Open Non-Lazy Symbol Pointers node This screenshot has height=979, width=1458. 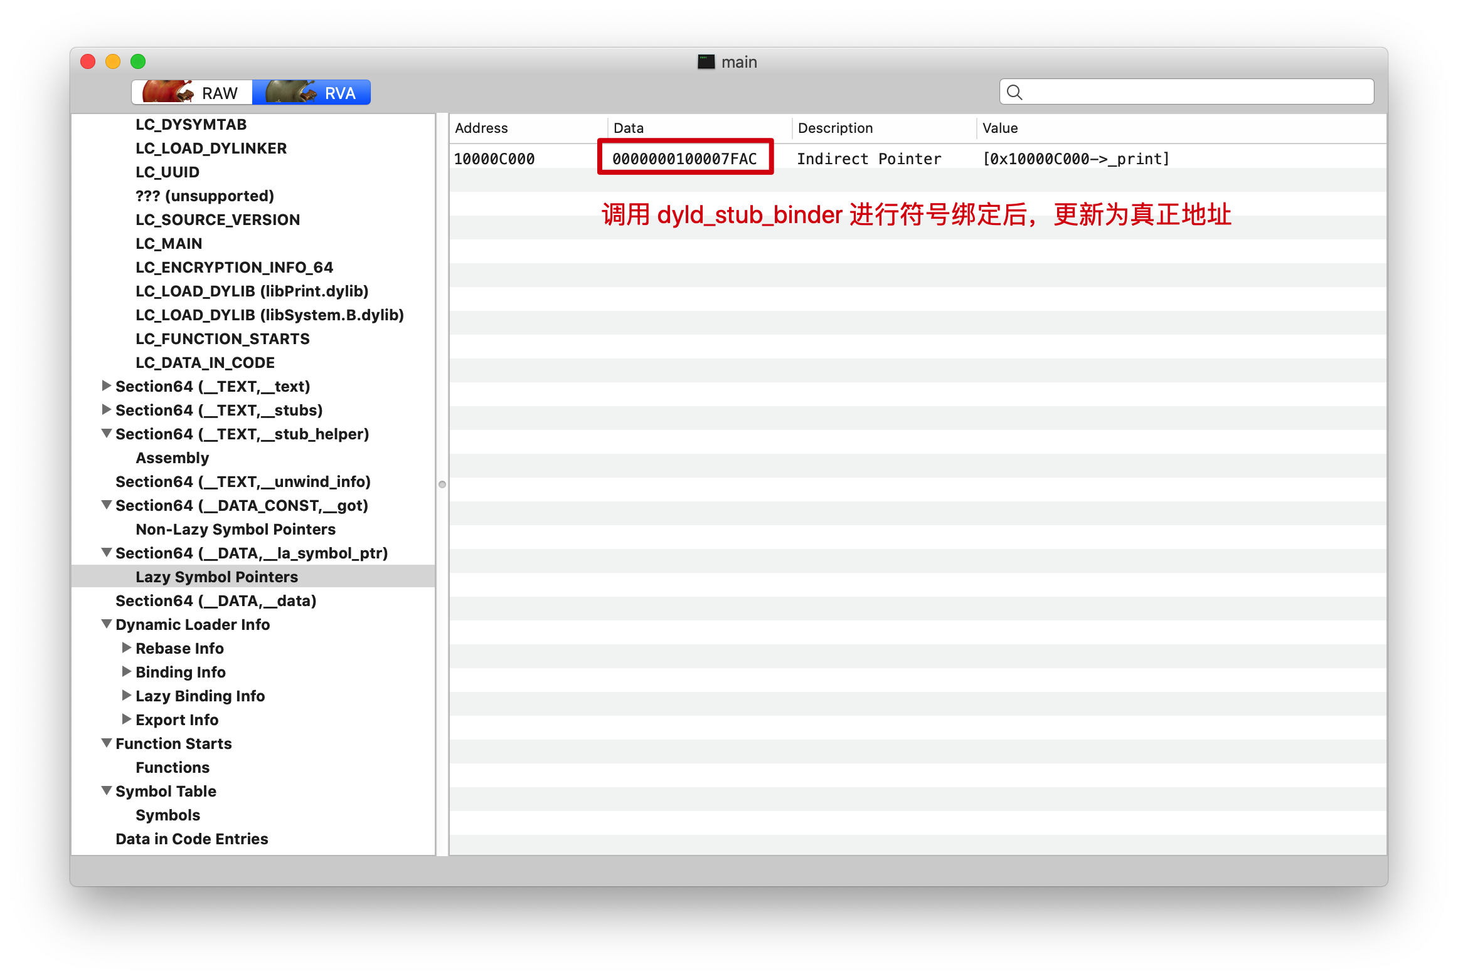[235, 529]
